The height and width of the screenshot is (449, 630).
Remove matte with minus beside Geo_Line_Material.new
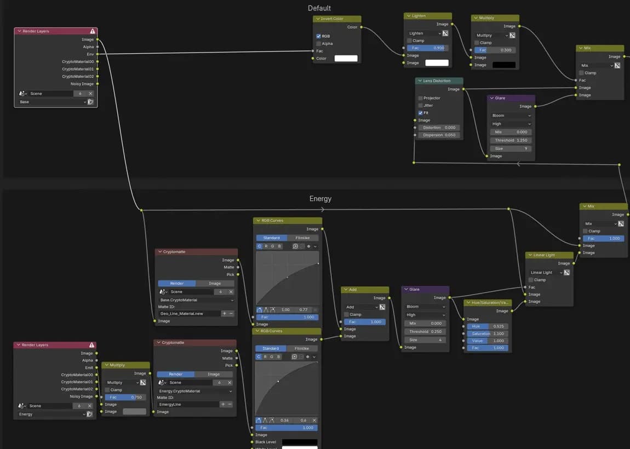(x=231, y=313)
